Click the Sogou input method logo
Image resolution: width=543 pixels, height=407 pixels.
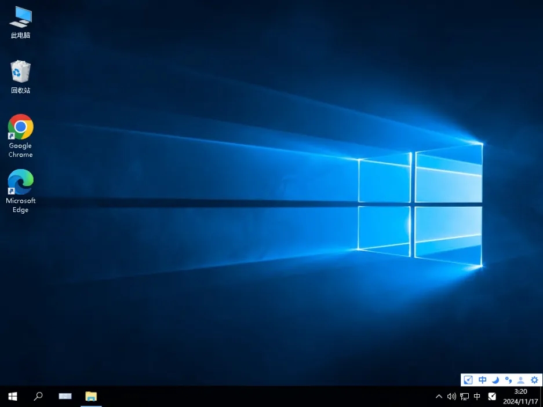pyautogui.click(x=468, y=380)
